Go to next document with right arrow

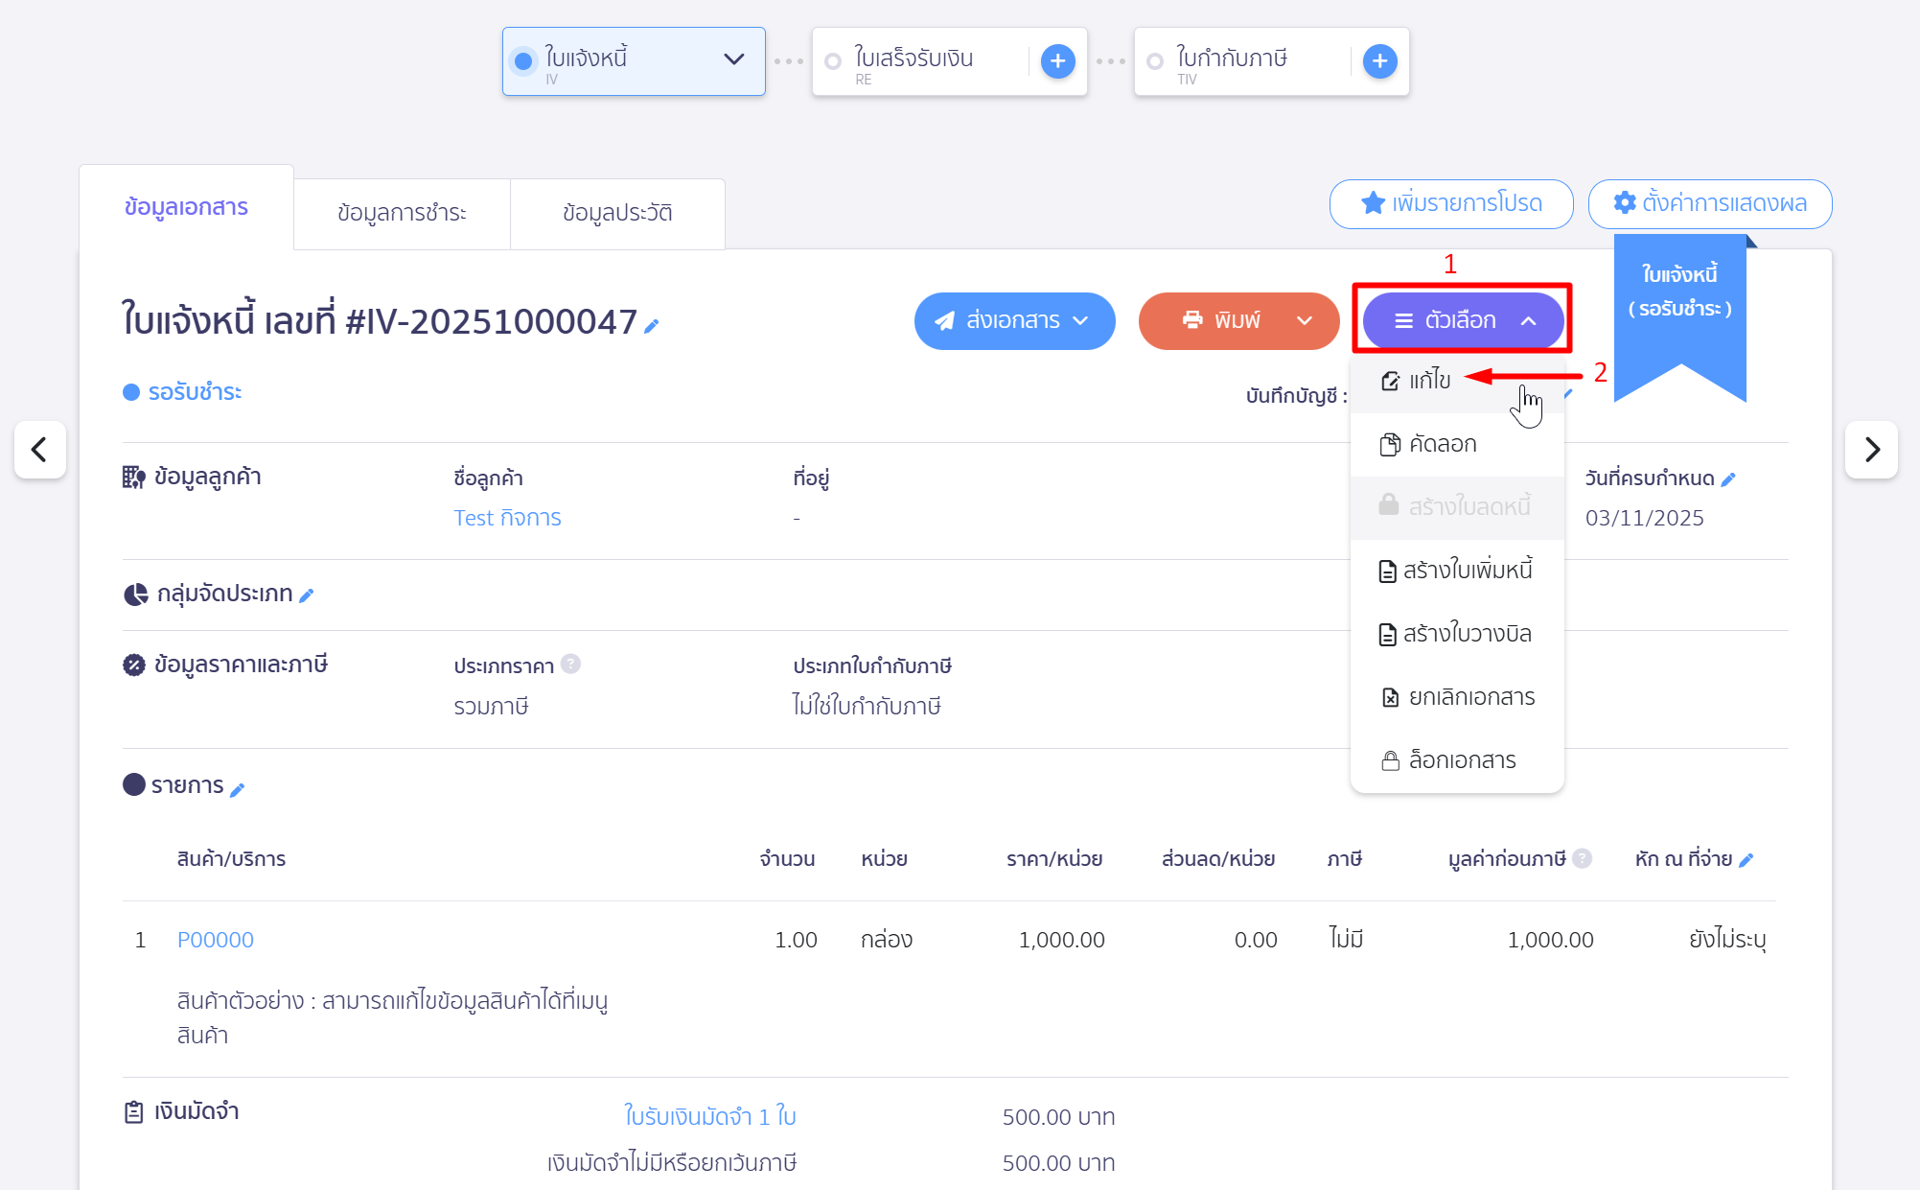pyautogui.click(x=1871, y=449)
